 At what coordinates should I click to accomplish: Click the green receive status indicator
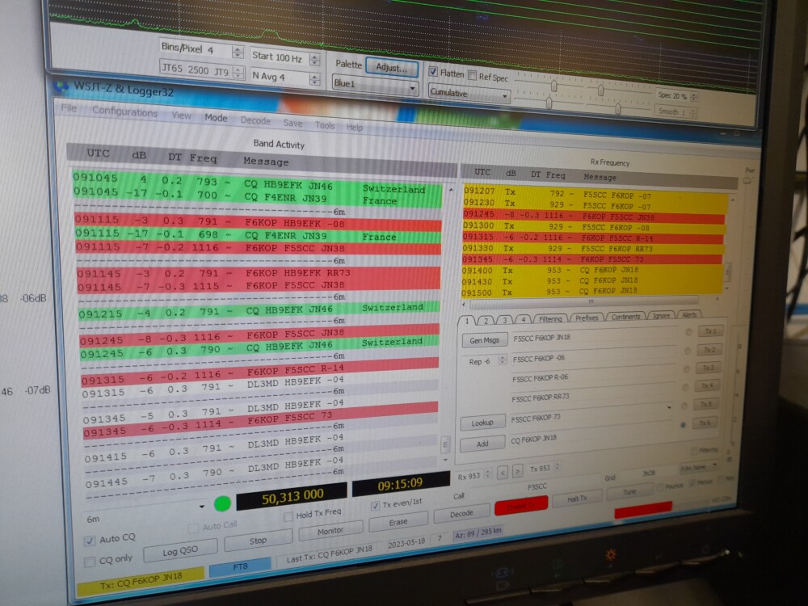(222, 503)
